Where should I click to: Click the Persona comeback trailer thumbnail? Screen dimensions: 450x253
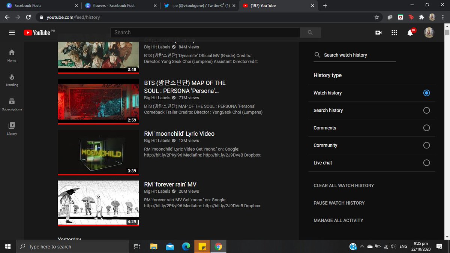coord(98,102)
